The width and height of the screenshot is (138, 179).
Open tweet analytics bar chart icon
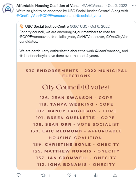click(x=96, y=175)
